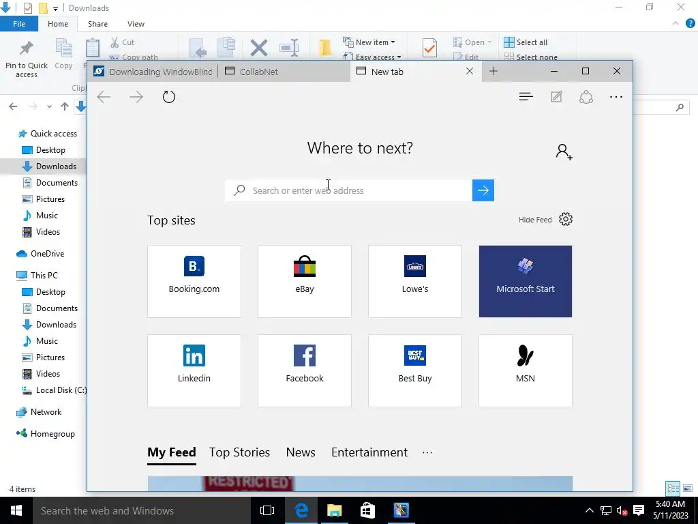Open the Facebook top site tile

click(x=305, y=370)
